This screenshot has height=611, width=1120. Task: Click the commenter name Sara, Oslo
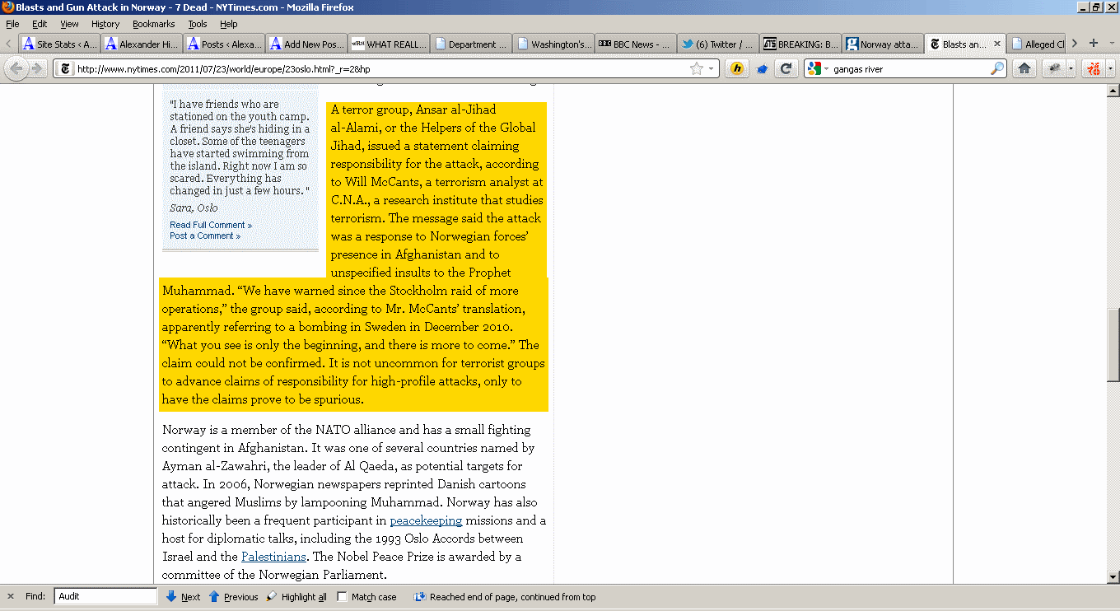coord(194,208)
